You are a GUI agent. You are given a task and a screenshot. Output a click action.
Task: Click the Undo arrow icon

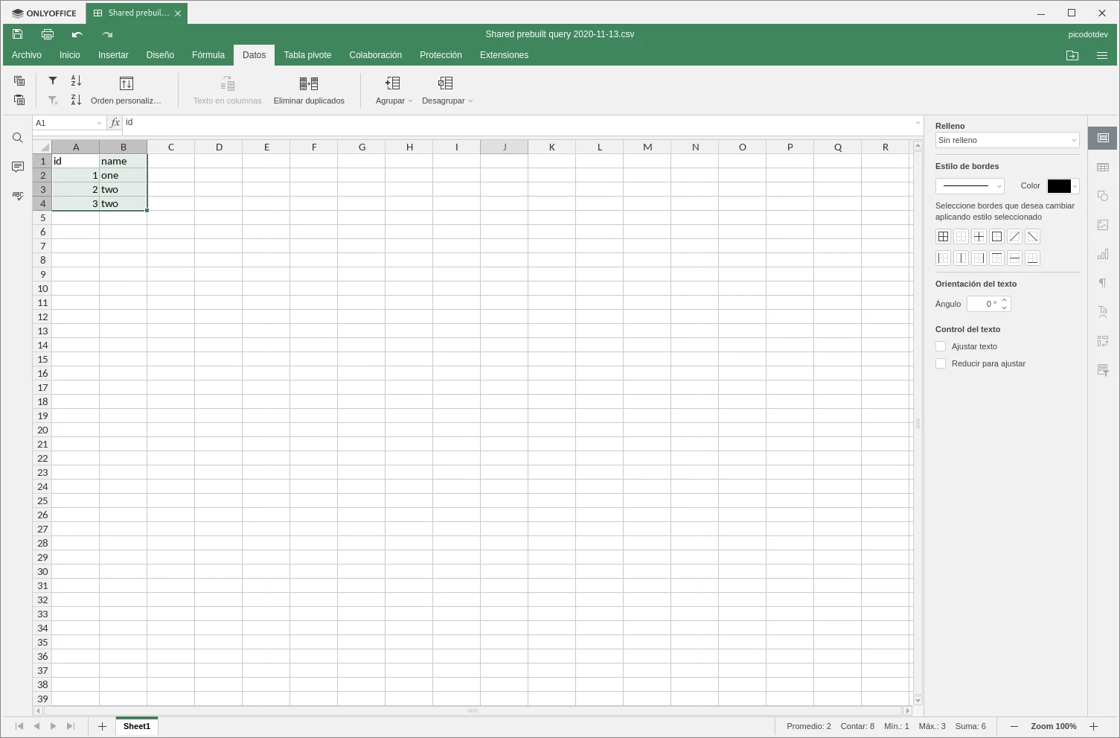click(x=77, y=34)
